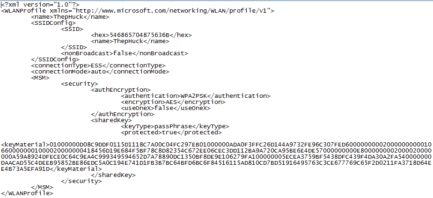The width and height of the screenshot is (433, 198).
Task: Click the first ThepHuck name element
Action: click(x=70, y=17)
